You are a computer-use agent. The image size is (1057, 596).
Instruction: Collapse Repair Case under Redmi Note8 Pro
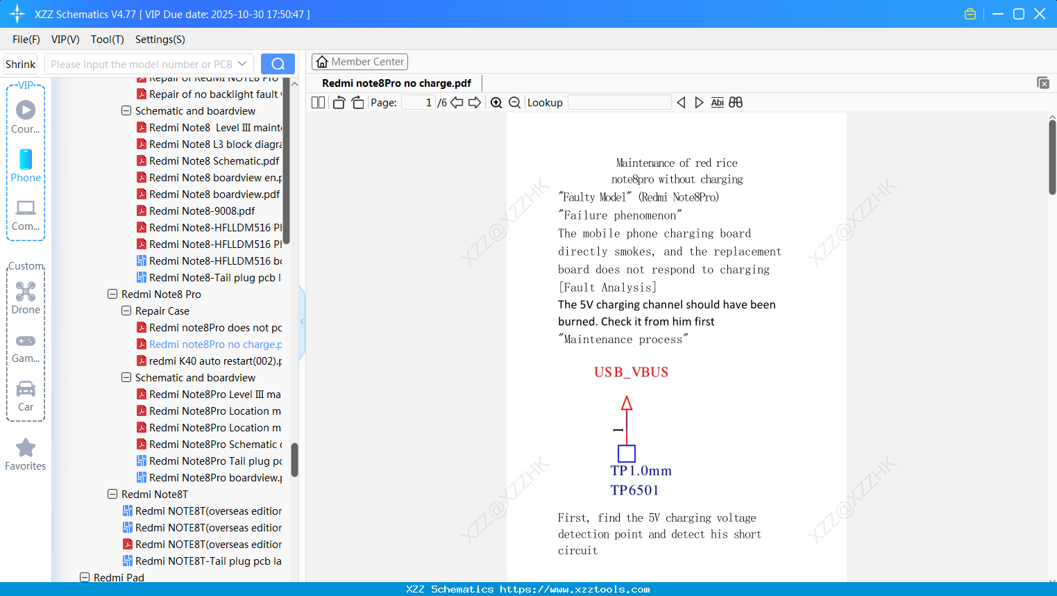point(126,311)
